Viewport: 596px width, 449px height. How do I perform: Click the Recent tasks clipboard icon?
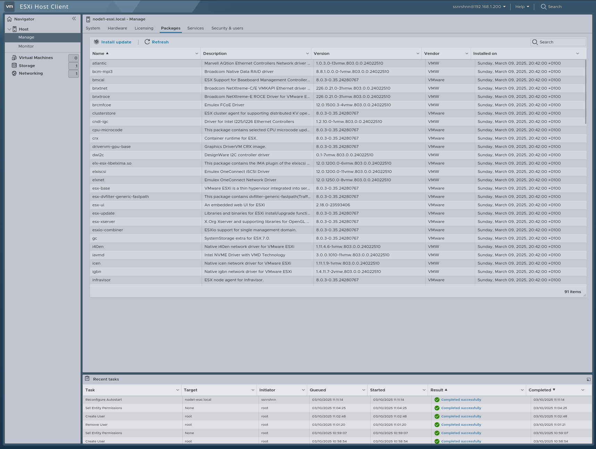(87, 379)
